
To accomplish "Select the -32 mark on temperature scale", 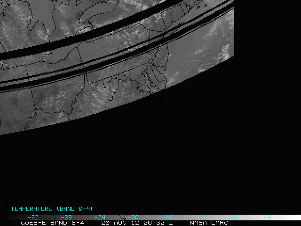I will coord(33,218).
